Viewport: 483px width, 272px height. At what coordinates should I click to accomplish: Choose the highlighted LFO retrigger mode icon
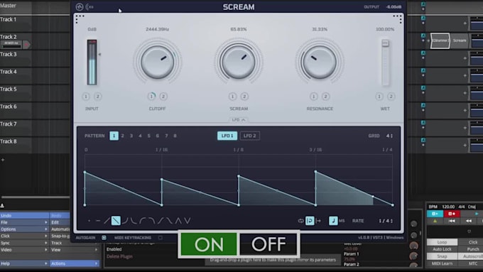[310, 221]
